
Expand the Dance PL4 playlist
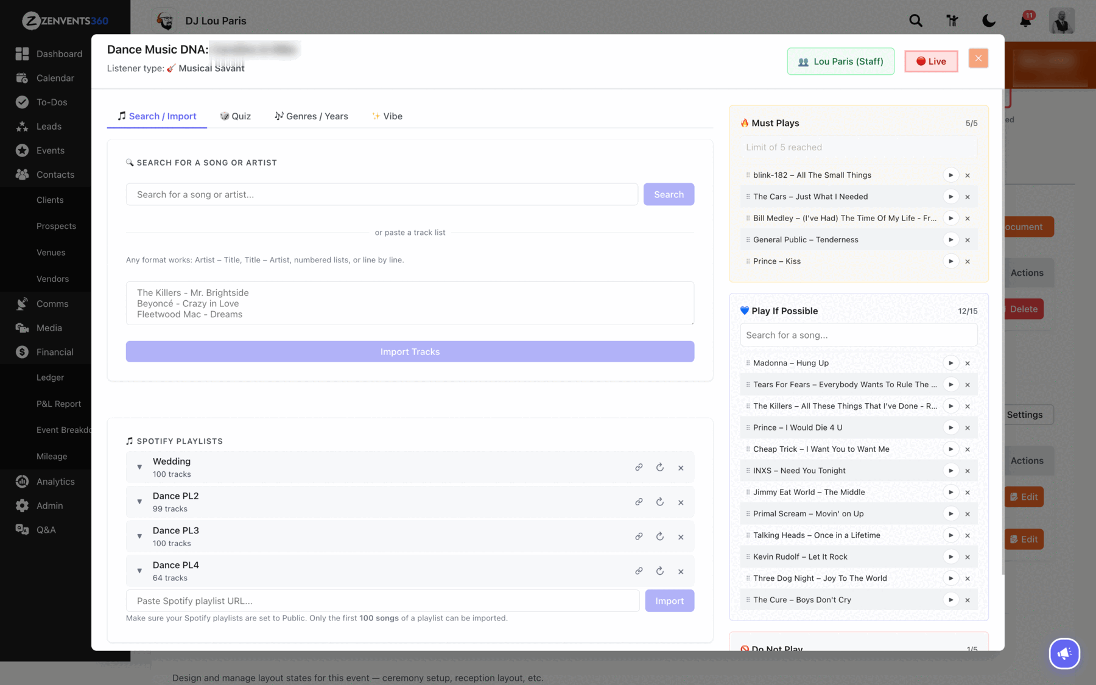(139, 571)
